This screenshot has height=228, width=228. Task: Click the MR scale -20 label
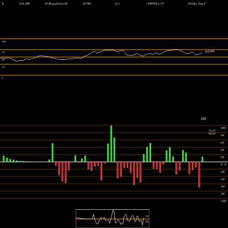[223, 172]
